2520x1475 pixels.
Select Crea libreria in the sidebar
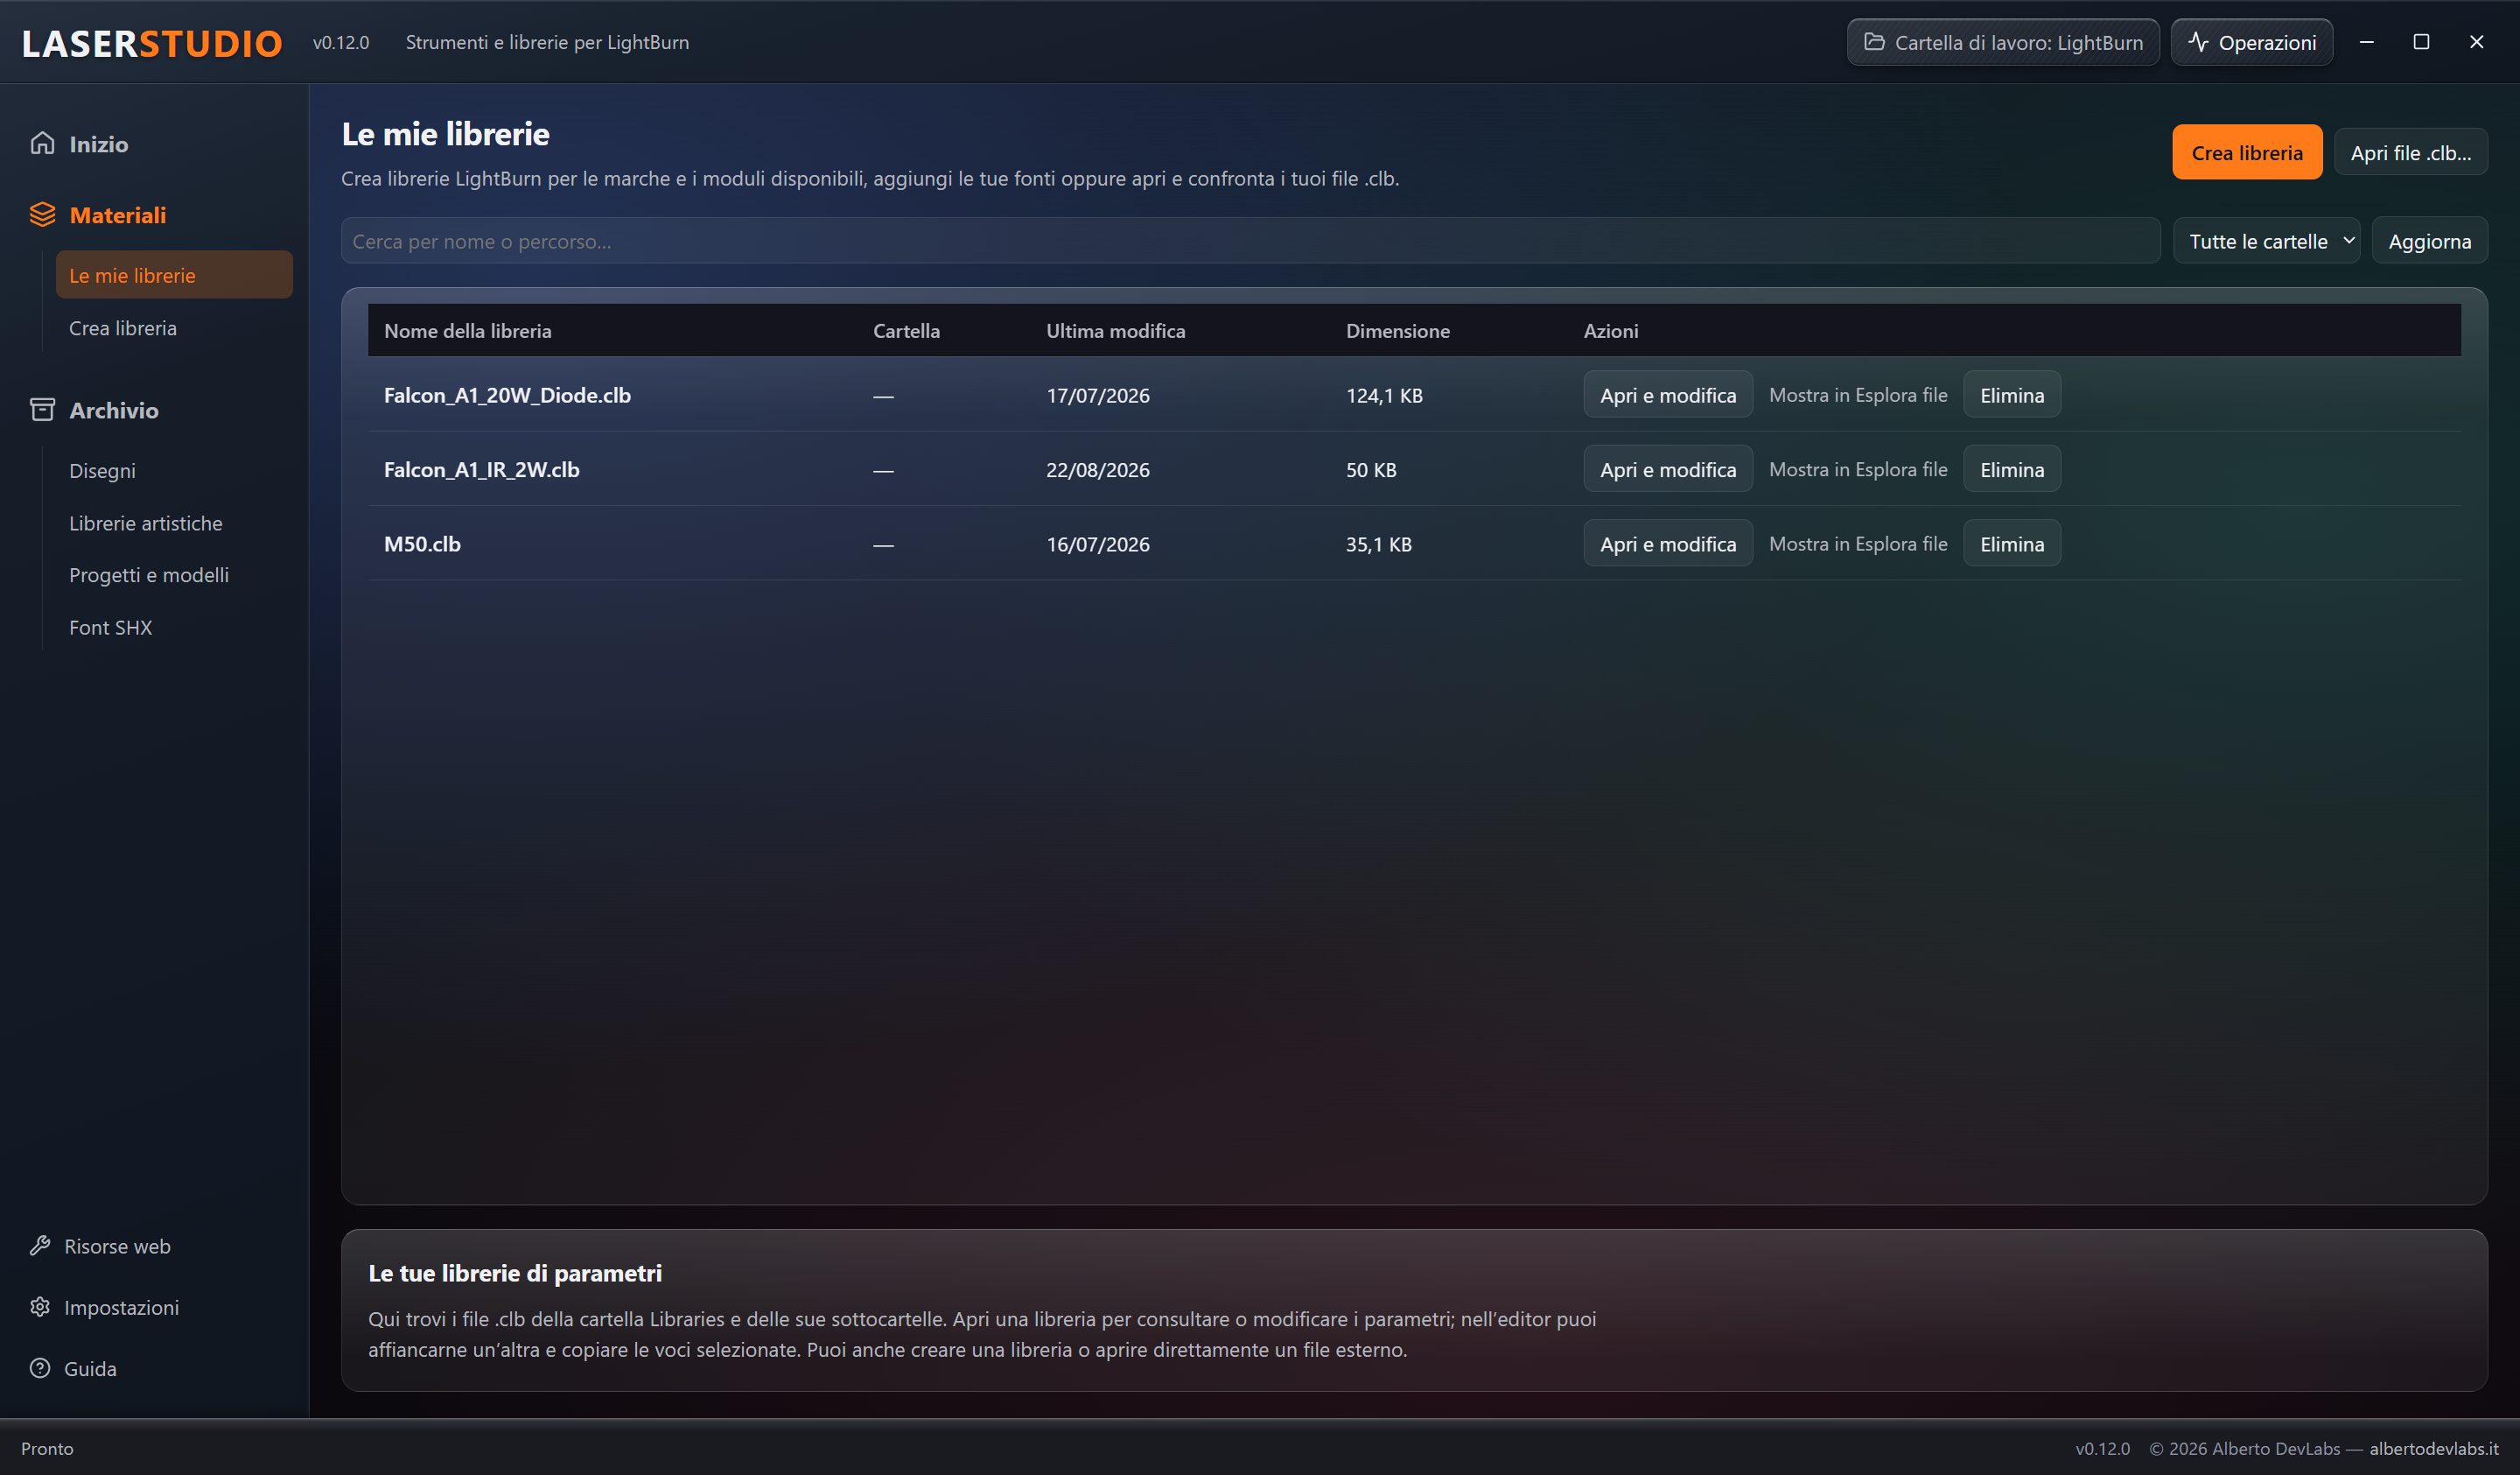coord(122,327)
